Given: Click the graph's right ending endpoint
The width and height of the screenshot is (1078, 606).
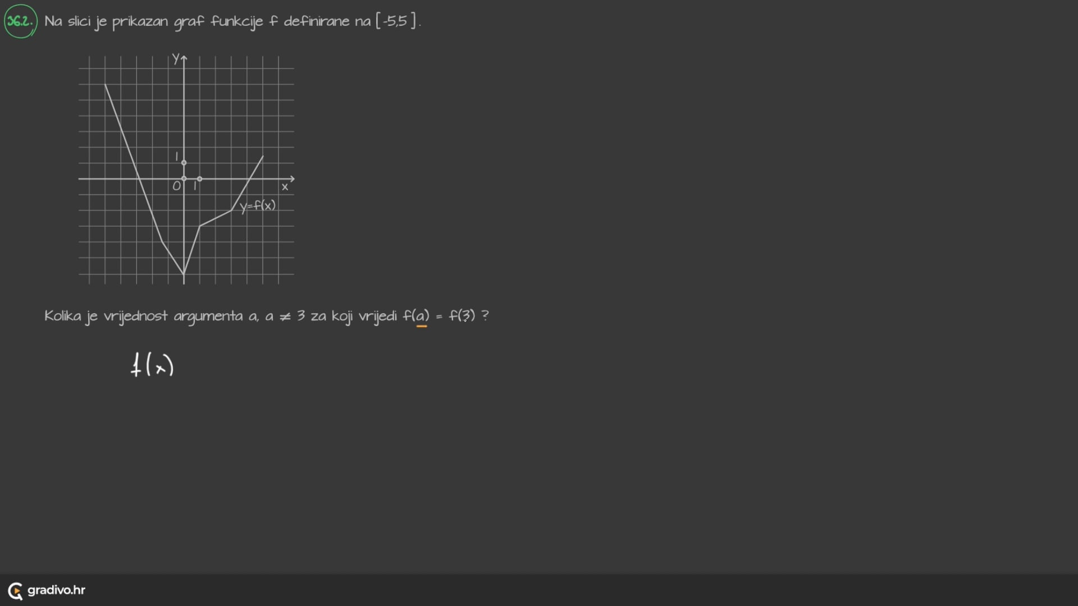Looking at the screenshot, I should [263, 157].
